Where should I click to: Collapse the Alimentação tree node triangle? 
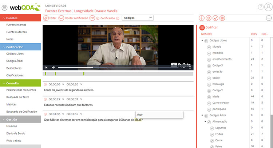point(205,121)
